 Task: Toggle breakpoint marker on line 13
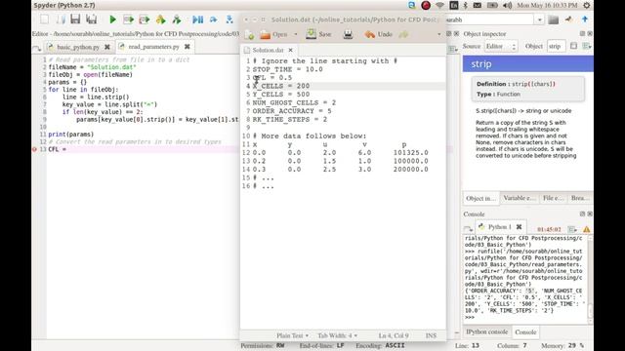34,149
